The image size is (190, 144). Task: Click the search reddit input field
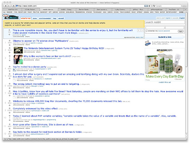click(x=165, y=22)
